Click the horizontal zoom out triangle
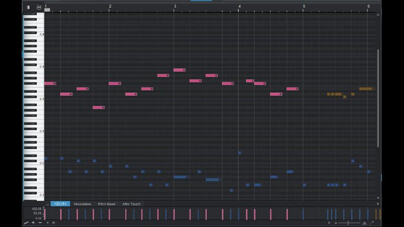 coord(336,223)
